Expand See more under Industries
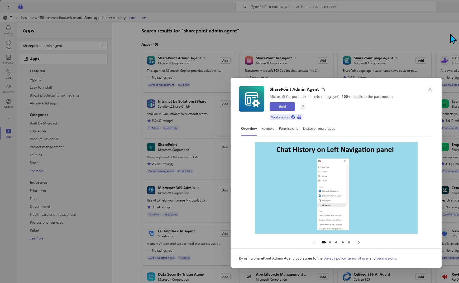459x283 pixels. tap(36, 238)
